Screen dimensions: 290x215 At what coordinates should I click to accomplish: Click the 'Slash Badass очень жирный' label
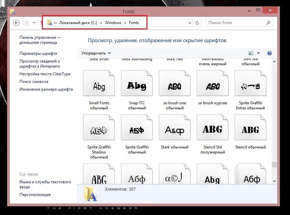(x=213, y=62)
